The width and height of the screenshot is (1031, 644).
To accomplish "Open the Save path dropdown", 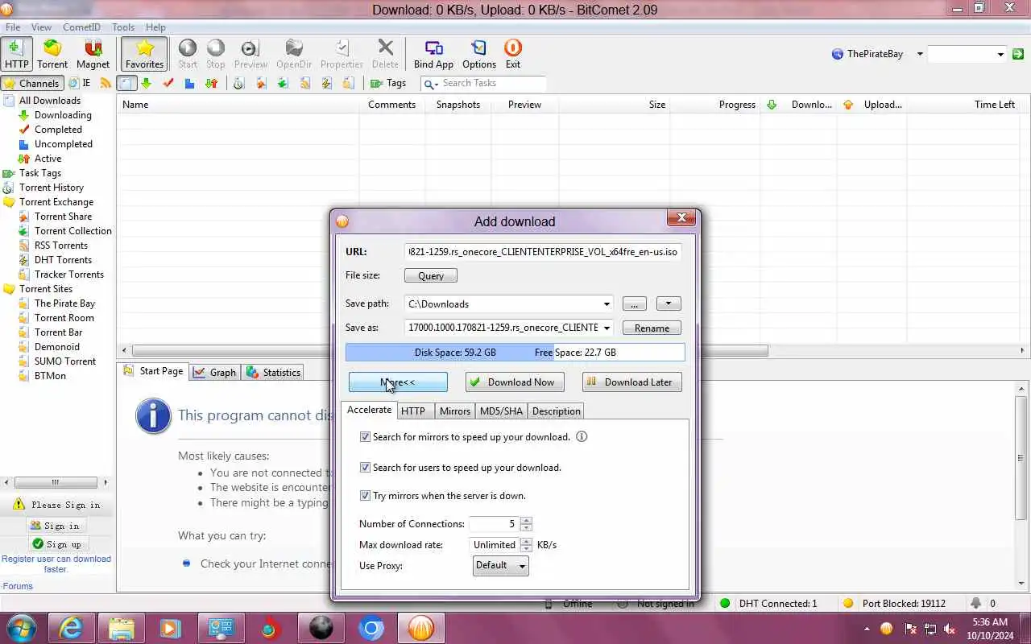I will [x=607, y=303].
